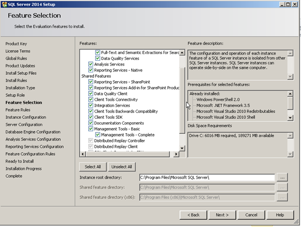
Task: Click Shared Features group label
Action: click(x=96, y=76)
